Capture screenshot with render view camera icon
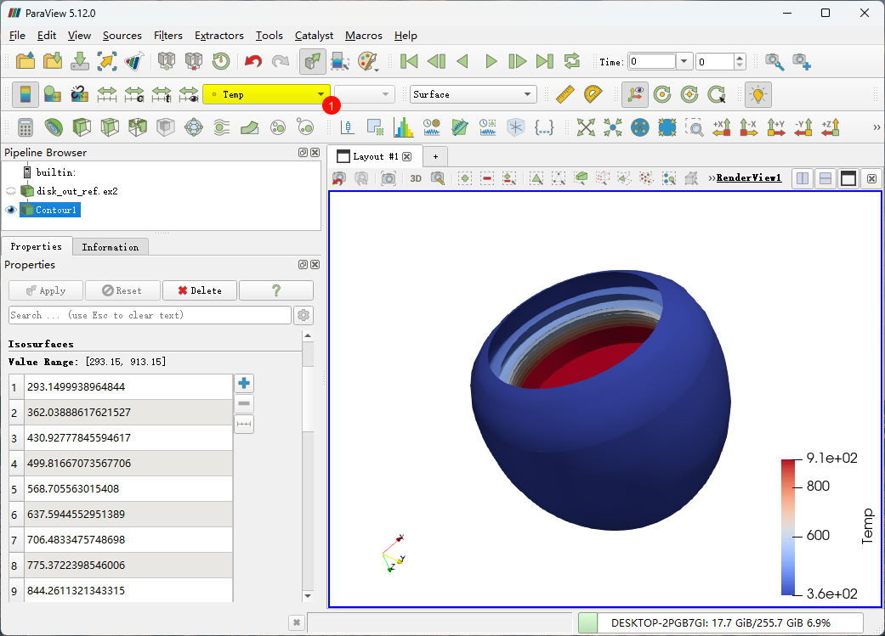 coord(388,178)
